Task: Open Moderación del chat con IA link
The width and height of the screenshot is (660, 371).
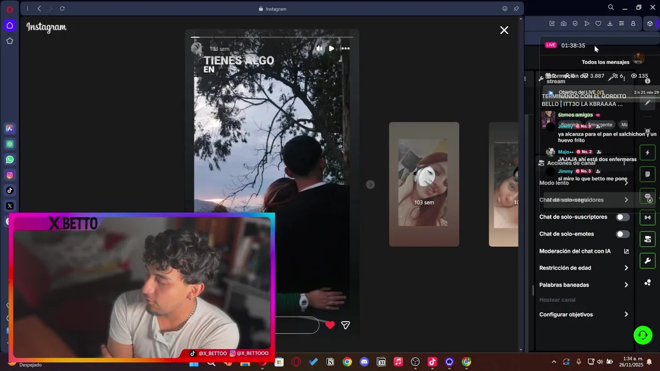Action: (x=584, y=251)
